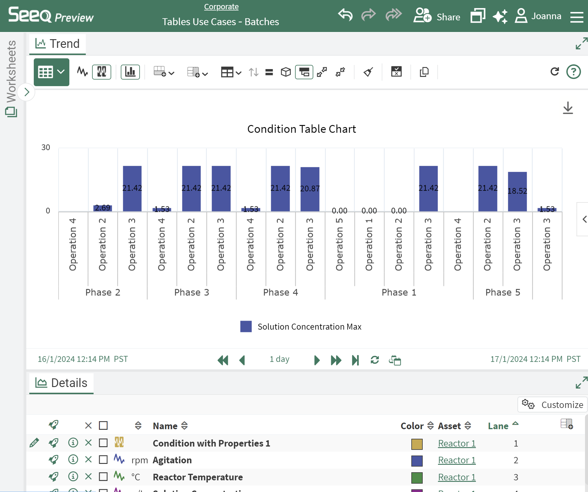Click the sort arrows toolbar icon

point(253,72)
